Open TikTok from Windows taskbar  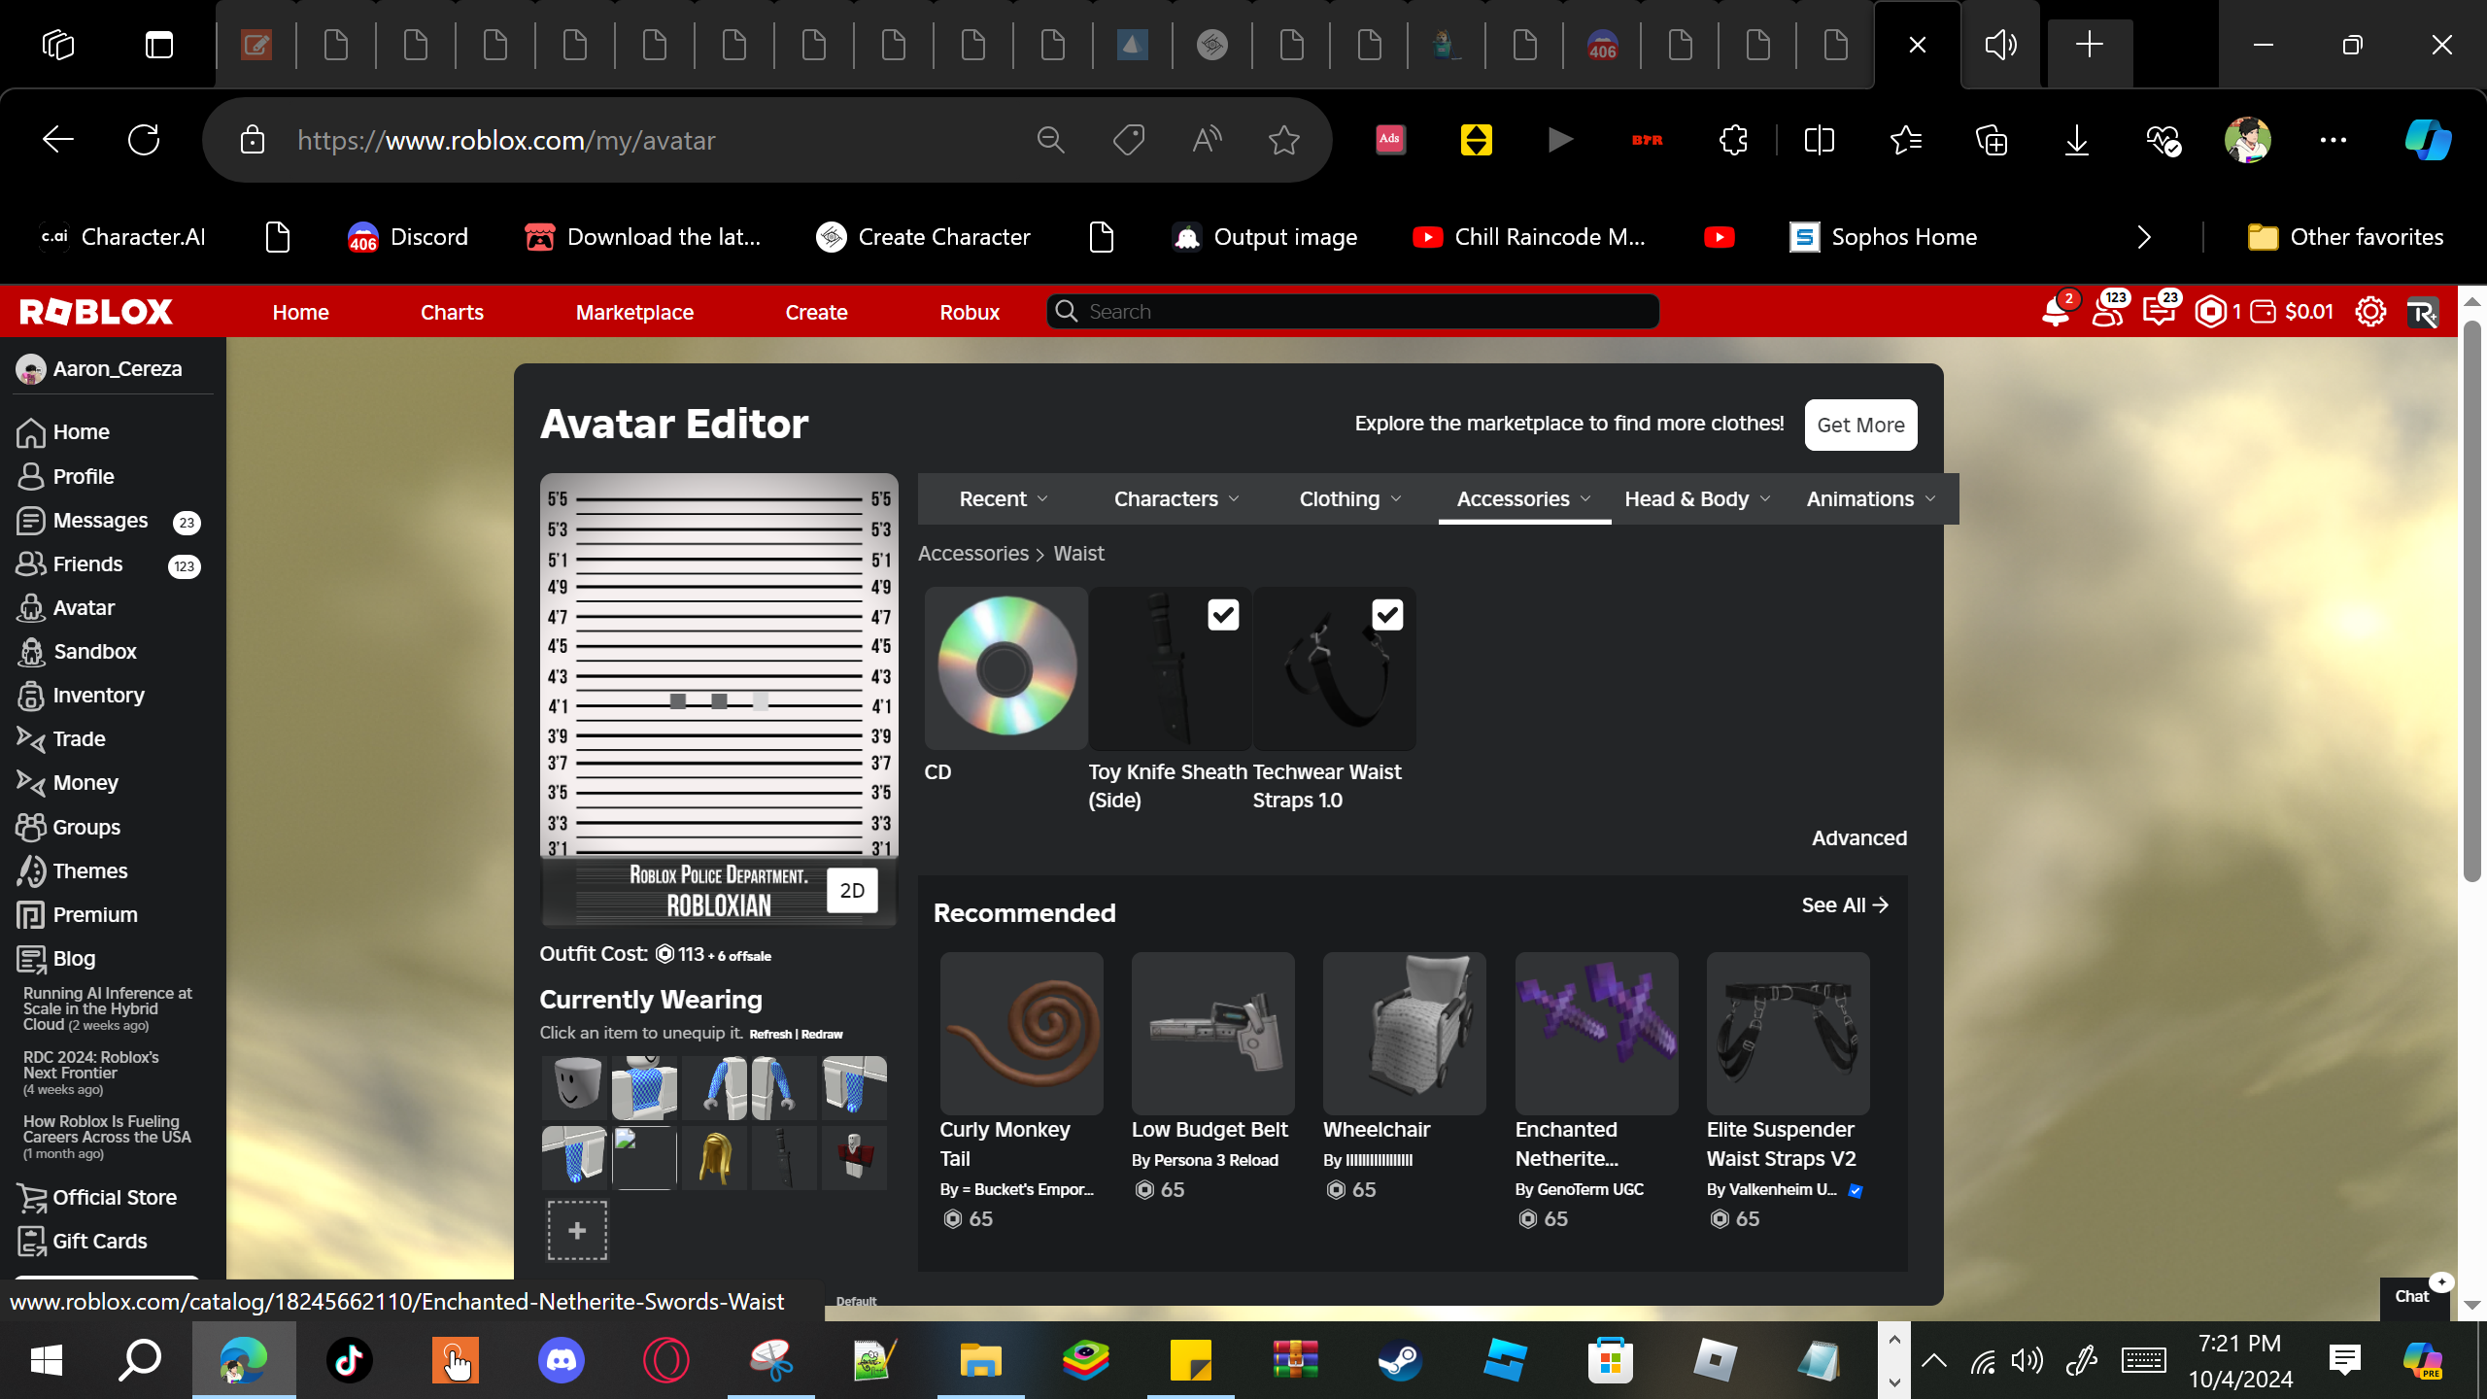pyautogui.click(x=350, y=1359)
